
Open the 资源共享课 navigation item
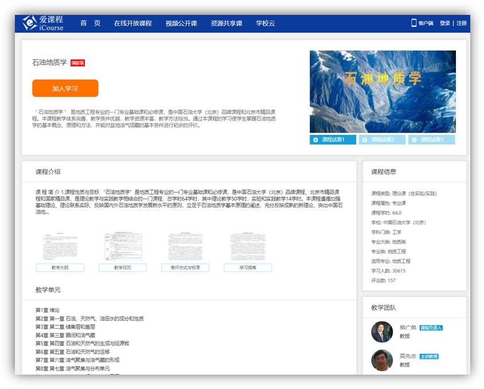[x=226, y=24]
